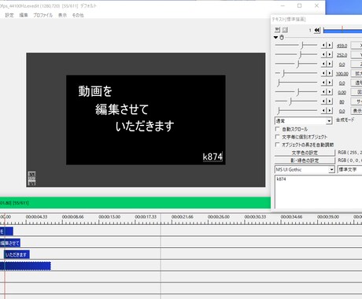362x299 pixels.
Task: Increase X value 459.0 with the right arrow
Action: click(x=330, y=45)
